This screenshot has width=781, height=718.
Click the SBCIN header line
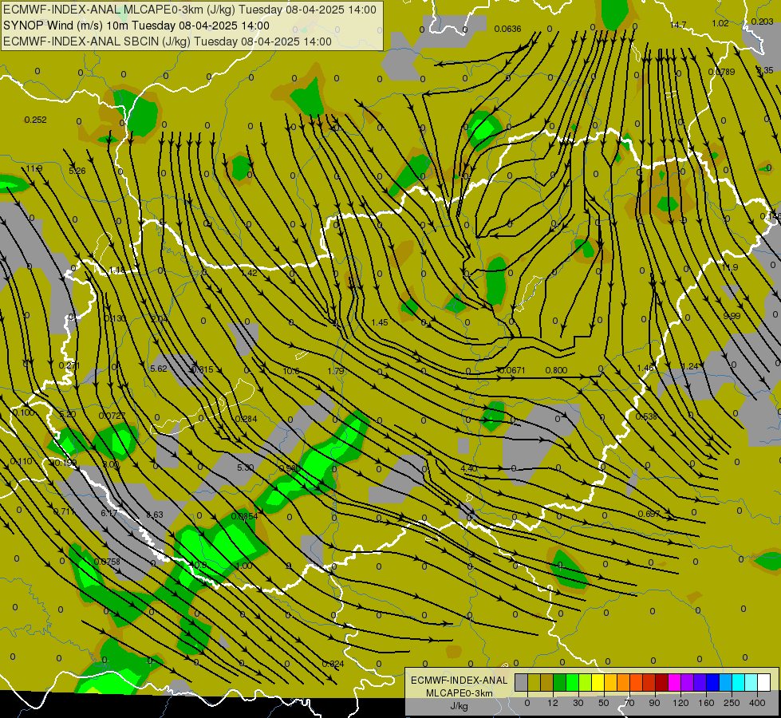point(168,41)
